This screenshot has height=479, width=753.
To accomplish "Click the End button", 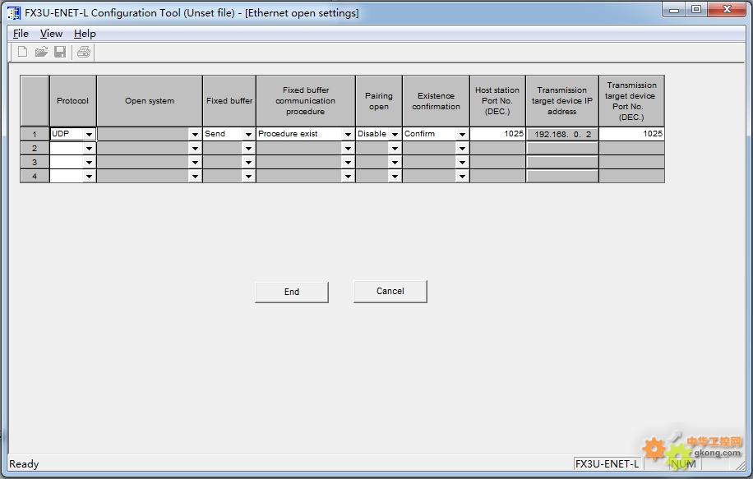I will point(292,292).
